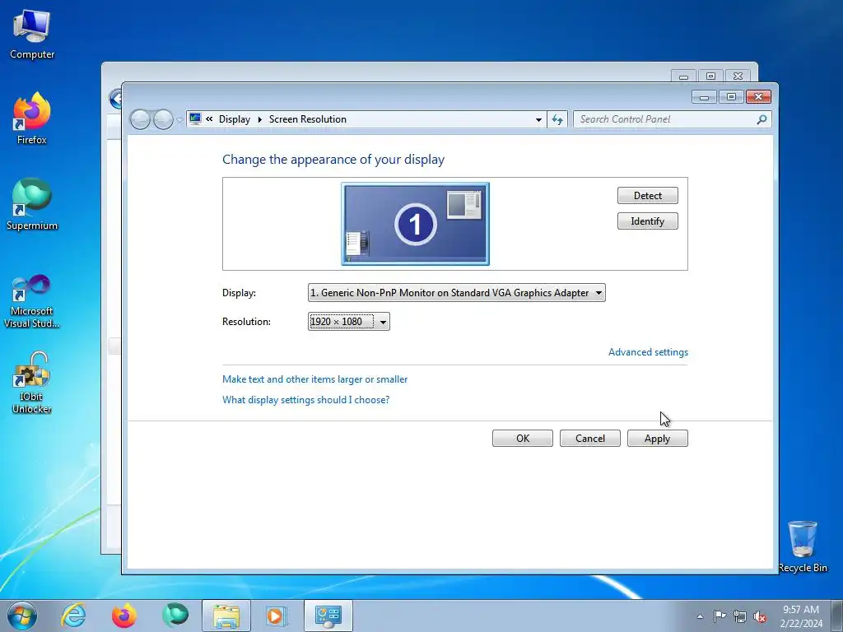Screen dimensions: 843x632
Task: Click the Show desktop strip at the taskbar edge
Action: tap(837, 616)
